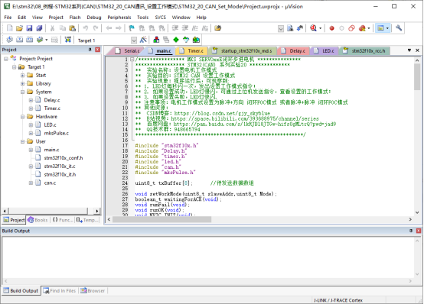Click the editor horizontal scrollbar thumb
424x304 pixels.
pos(161,219)
